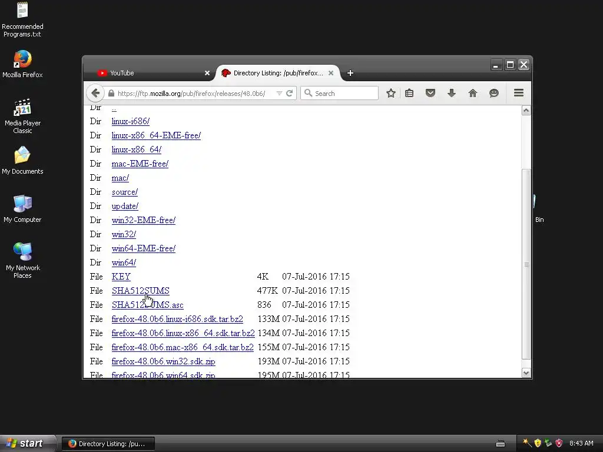The image size is (603, 452).
Task: Open the mac-EME-free/ directory
Action: (140, 164)
